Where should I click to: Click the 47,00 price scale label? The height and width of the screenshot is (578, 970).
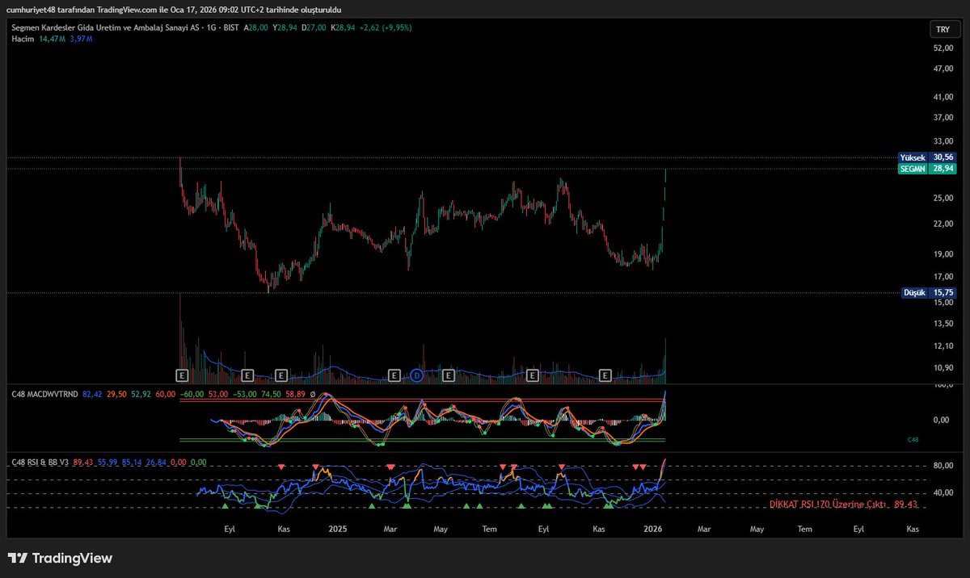click(x=943, y=69)
